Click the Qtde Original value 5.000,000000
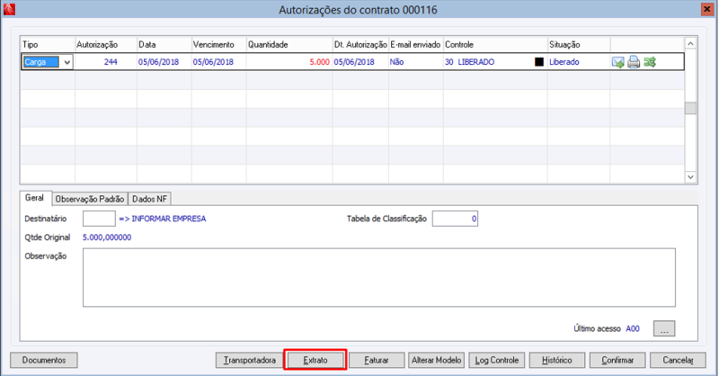Image resolution: width=719 pixels, height=376 pixels. tap(107, 237)
